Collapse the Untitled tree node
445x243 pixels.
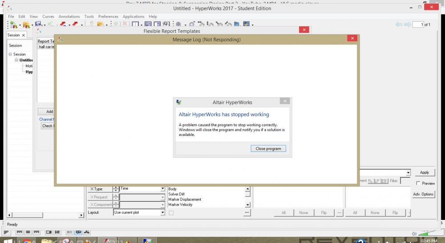pyautogui.click(x=16, y=60)
